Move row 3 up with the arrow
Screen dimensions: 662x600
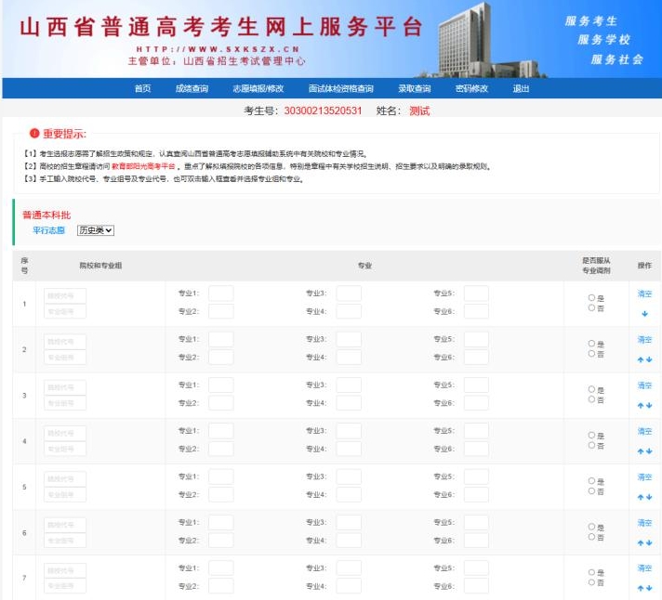click(641, 405)
